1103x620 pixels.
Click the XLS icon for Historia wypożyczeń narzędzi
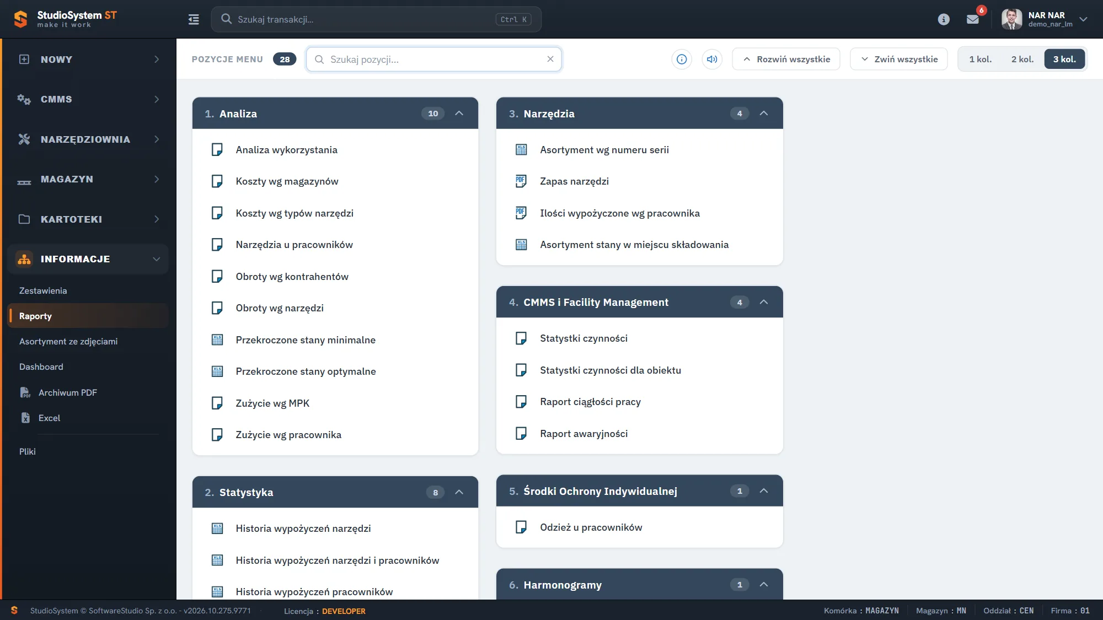[x=217, y=529]
